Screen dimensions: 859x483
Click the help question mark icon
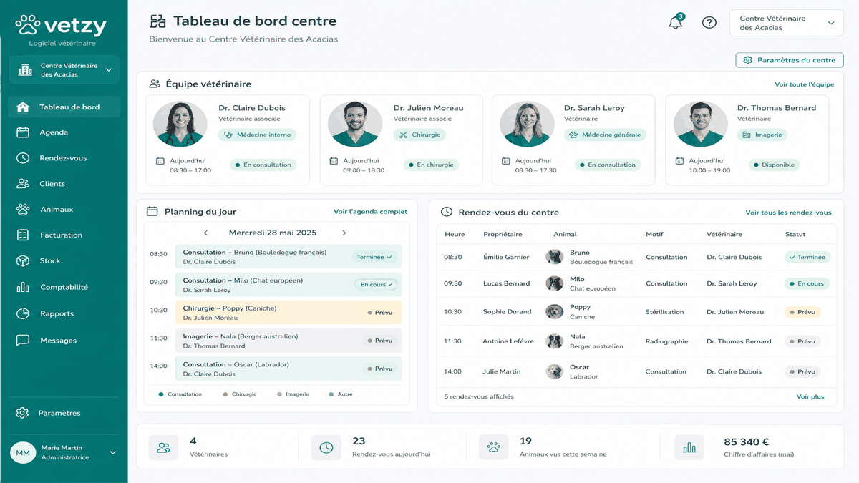pyautogui.click(x=709, y=22)
